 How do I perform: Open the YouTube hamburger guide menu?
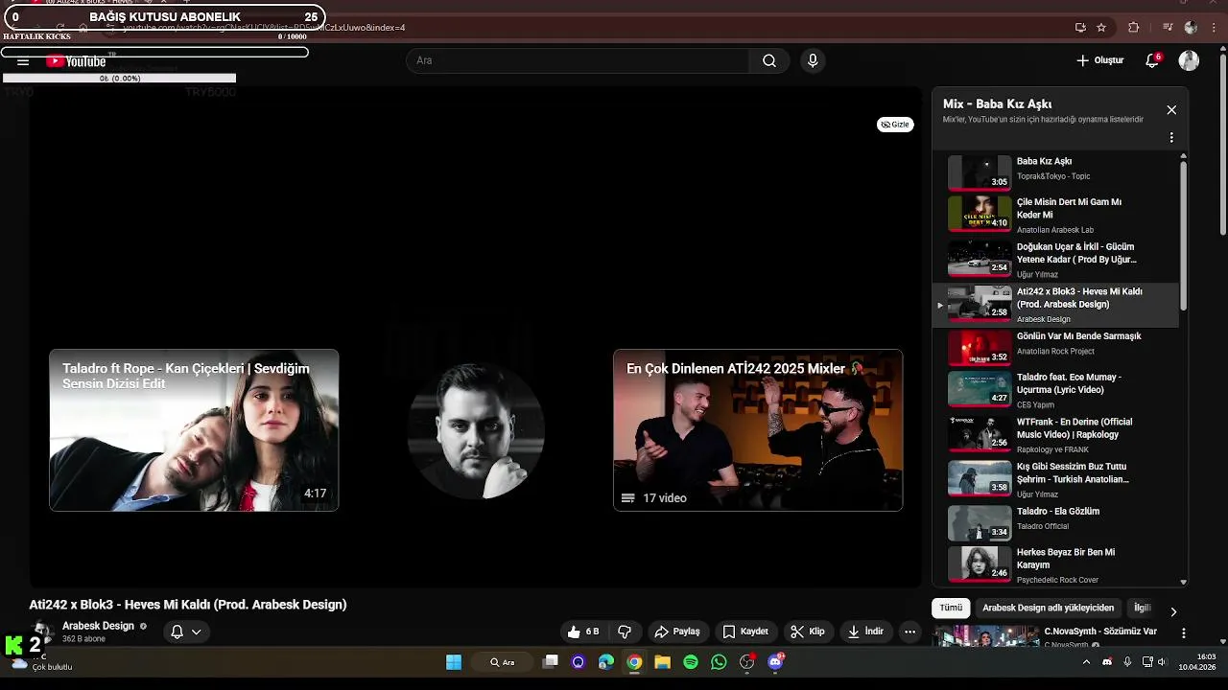click(23, 61)
